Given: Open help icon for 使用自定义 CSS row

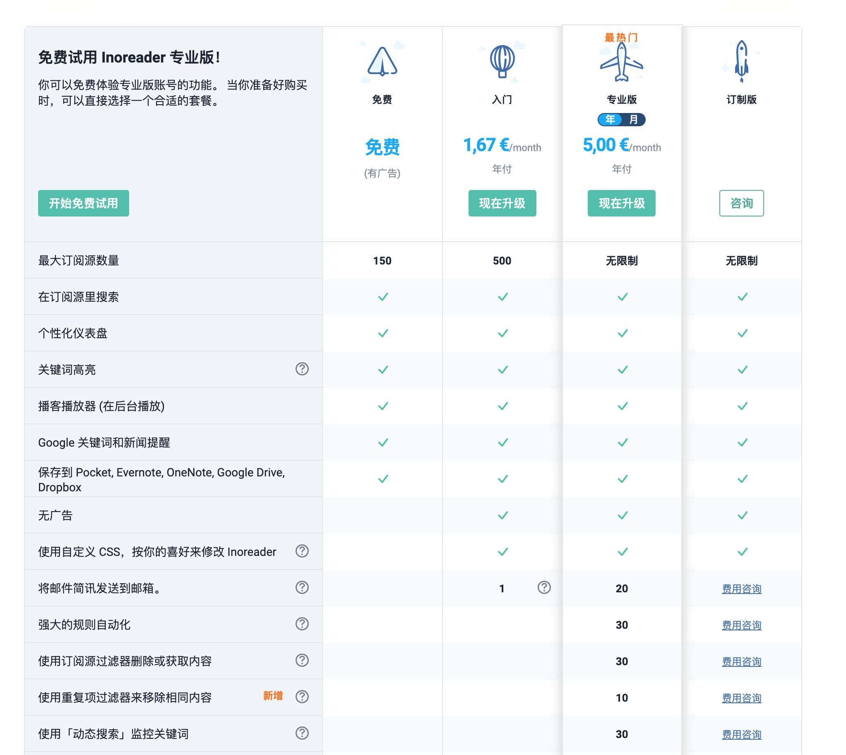Looking at the screenshot, I should 302,551.
